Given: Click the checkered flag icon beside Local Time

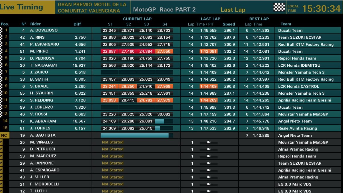Looking at the screenshot, I should [x=279, y=7].
